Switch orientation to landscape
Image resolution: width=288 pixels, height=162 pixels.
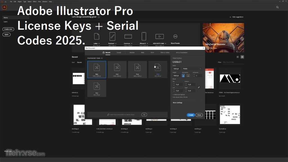(x=188, y=75)
